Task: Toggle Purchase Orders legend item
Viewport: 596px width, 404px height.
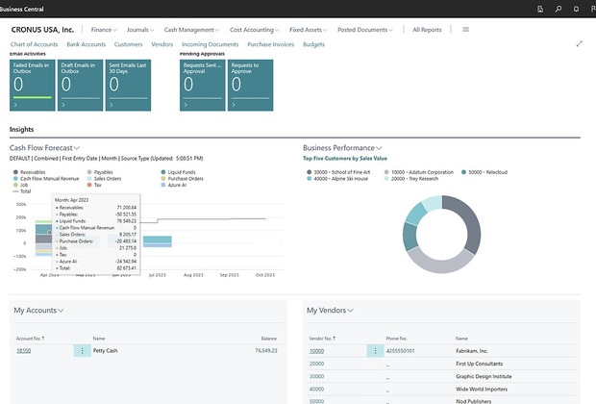Action: pyautogui.click(x=182, y=178)
